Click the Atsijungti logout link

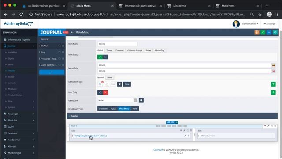click(x=269, y=24)
